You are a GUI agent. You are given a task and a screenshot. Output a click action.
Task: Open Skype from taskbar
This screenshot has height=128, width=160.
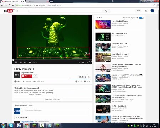click(11, 126)
